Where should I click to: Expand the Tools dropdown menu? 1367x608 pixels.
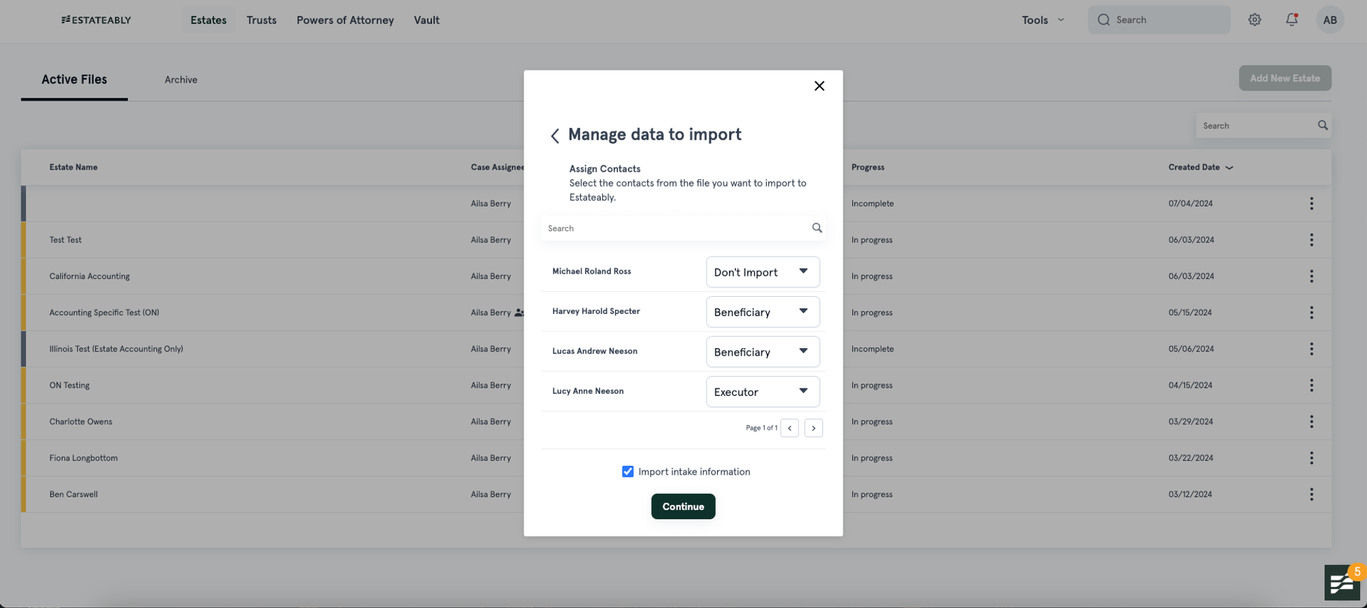pyautogui.click(x=1043, y=20)
